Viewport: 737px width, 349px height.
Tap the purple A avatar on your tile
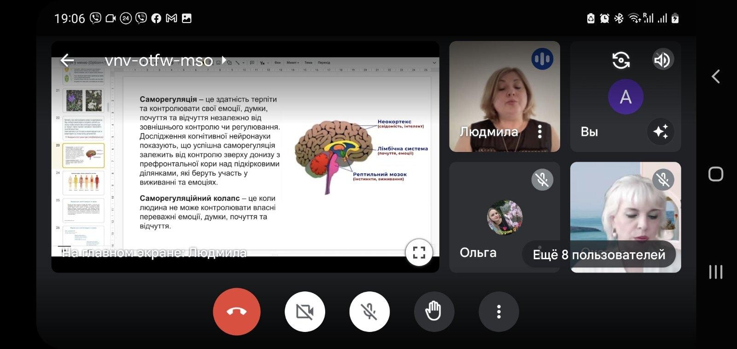(x=626, y=97)
